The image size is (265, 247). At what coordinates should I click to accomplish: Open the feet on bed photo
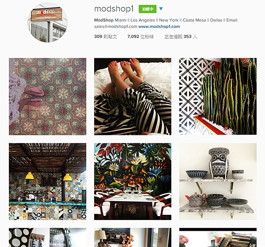[x=132, y=97]
